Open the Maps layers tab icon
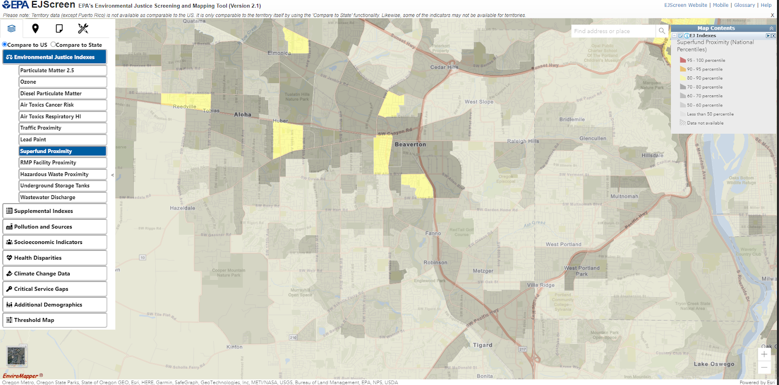The width and height of the screenshot is (779, 385). tap(12, 29)
